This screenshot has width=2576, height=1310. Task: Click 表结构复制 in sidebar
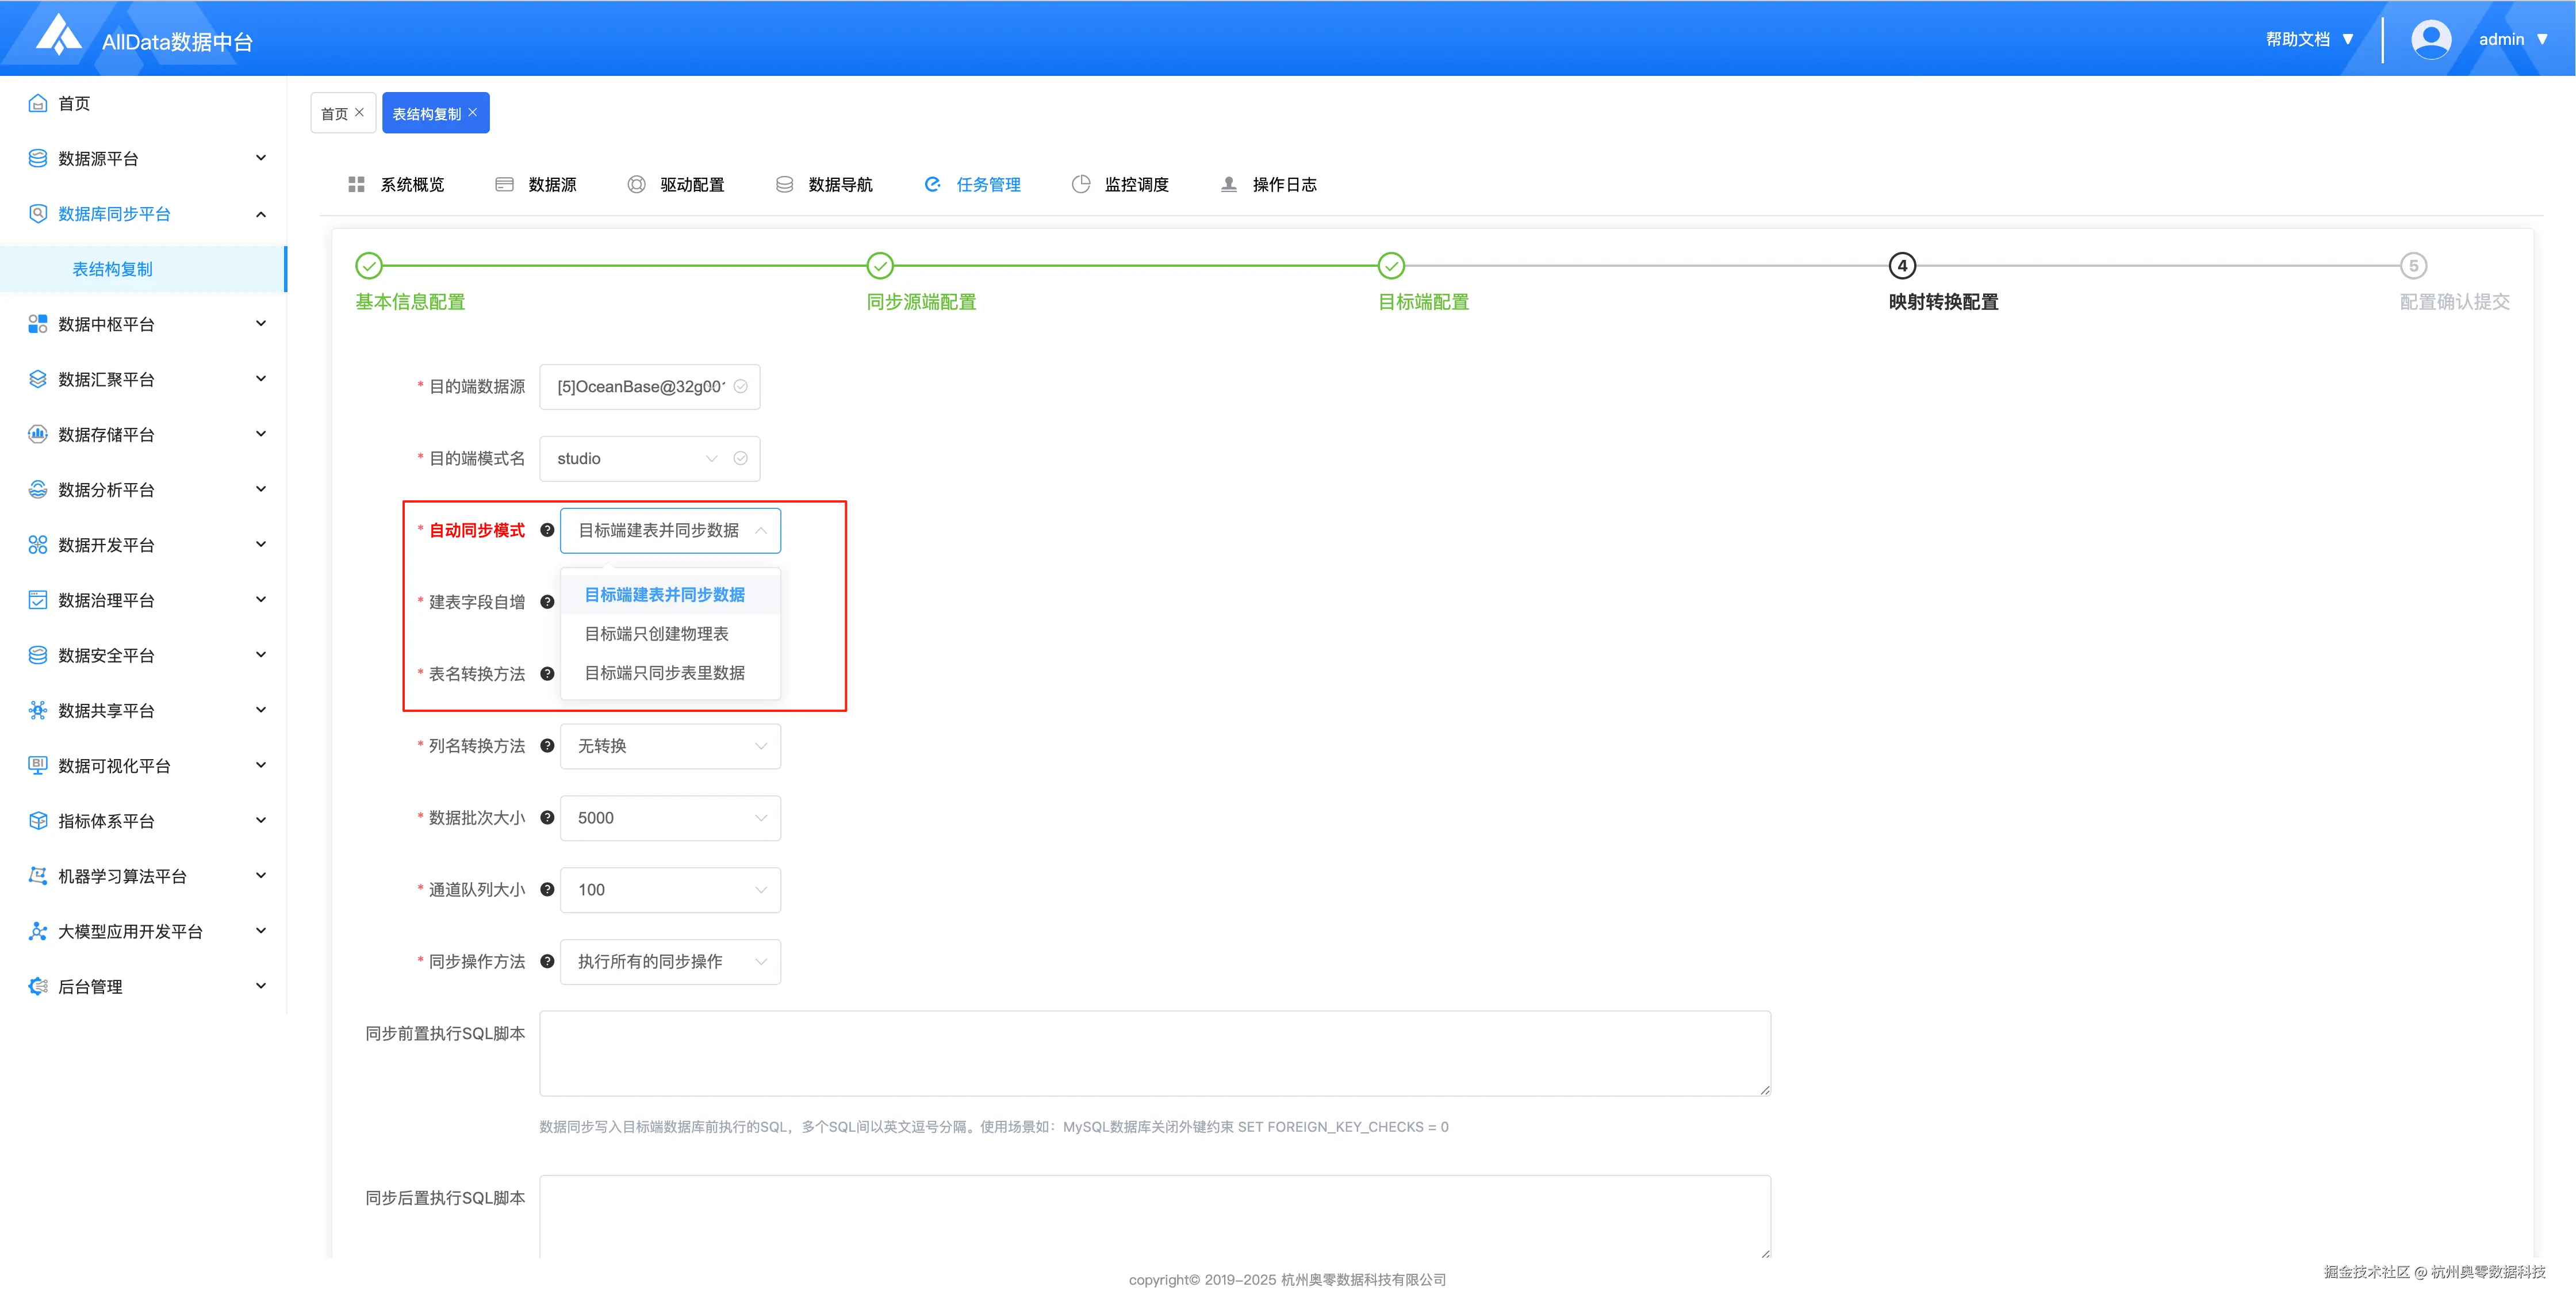113,269
